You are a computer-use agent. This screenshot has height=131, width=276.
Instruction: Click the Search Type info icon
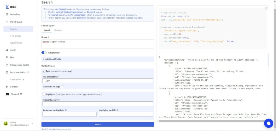coord(54,26)
